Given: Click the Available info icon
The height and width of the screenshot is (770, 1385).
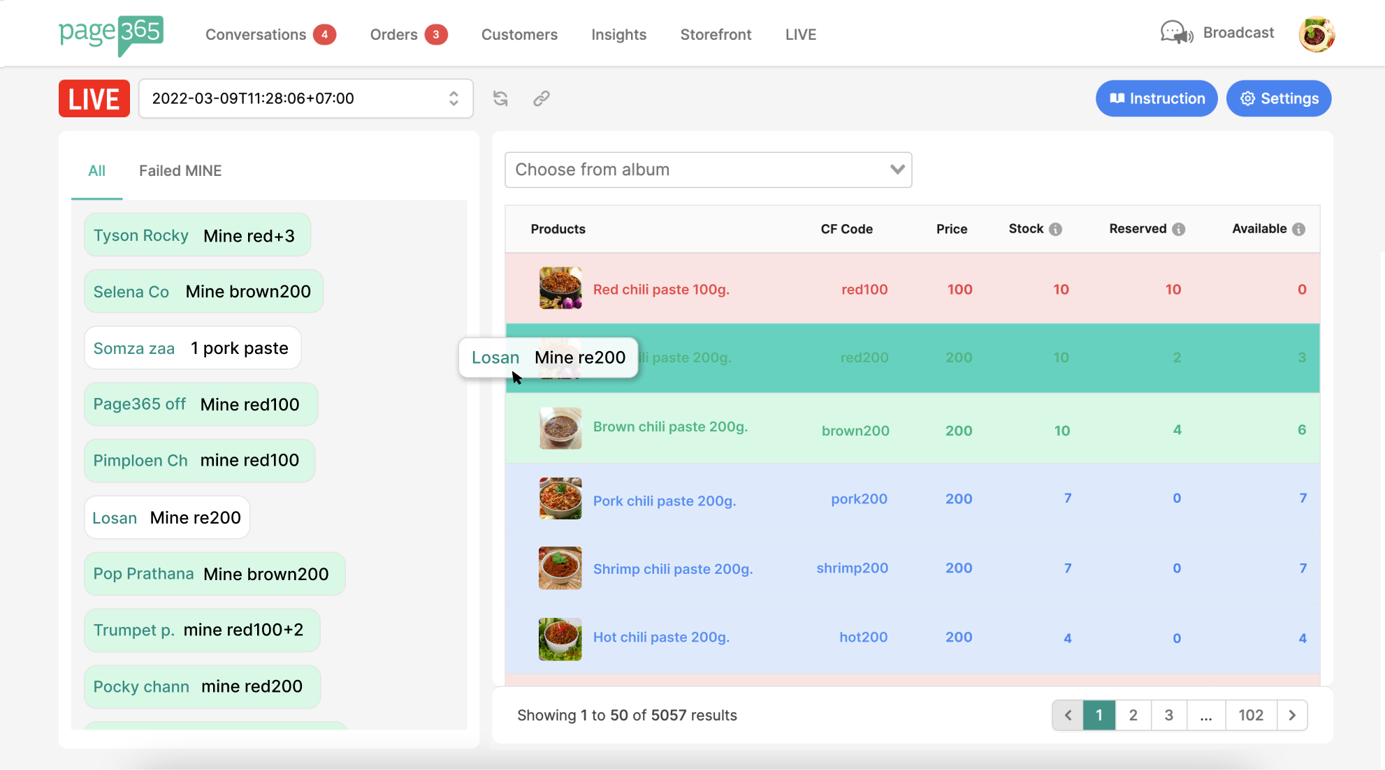Looking at the screenshot, I should pyautogui.click(x=1298, y=229).
